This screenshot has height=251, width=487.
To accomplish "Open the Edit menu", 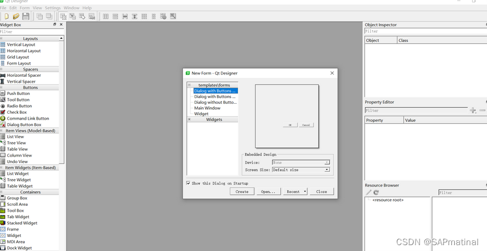I will pos(13,8).
